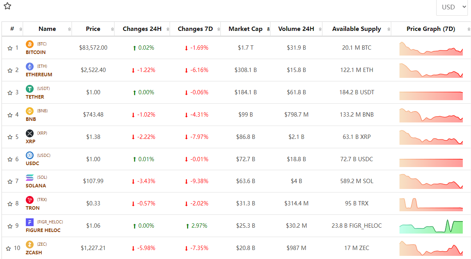This screenshot has height=259, width=471.
Task: Sort by Price Graph (7D) column
Action: 431,29
